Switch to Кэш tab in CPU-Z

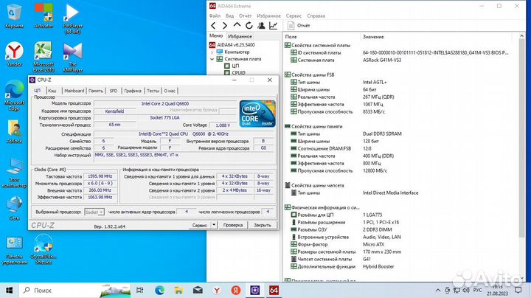[x=52, y=91]
